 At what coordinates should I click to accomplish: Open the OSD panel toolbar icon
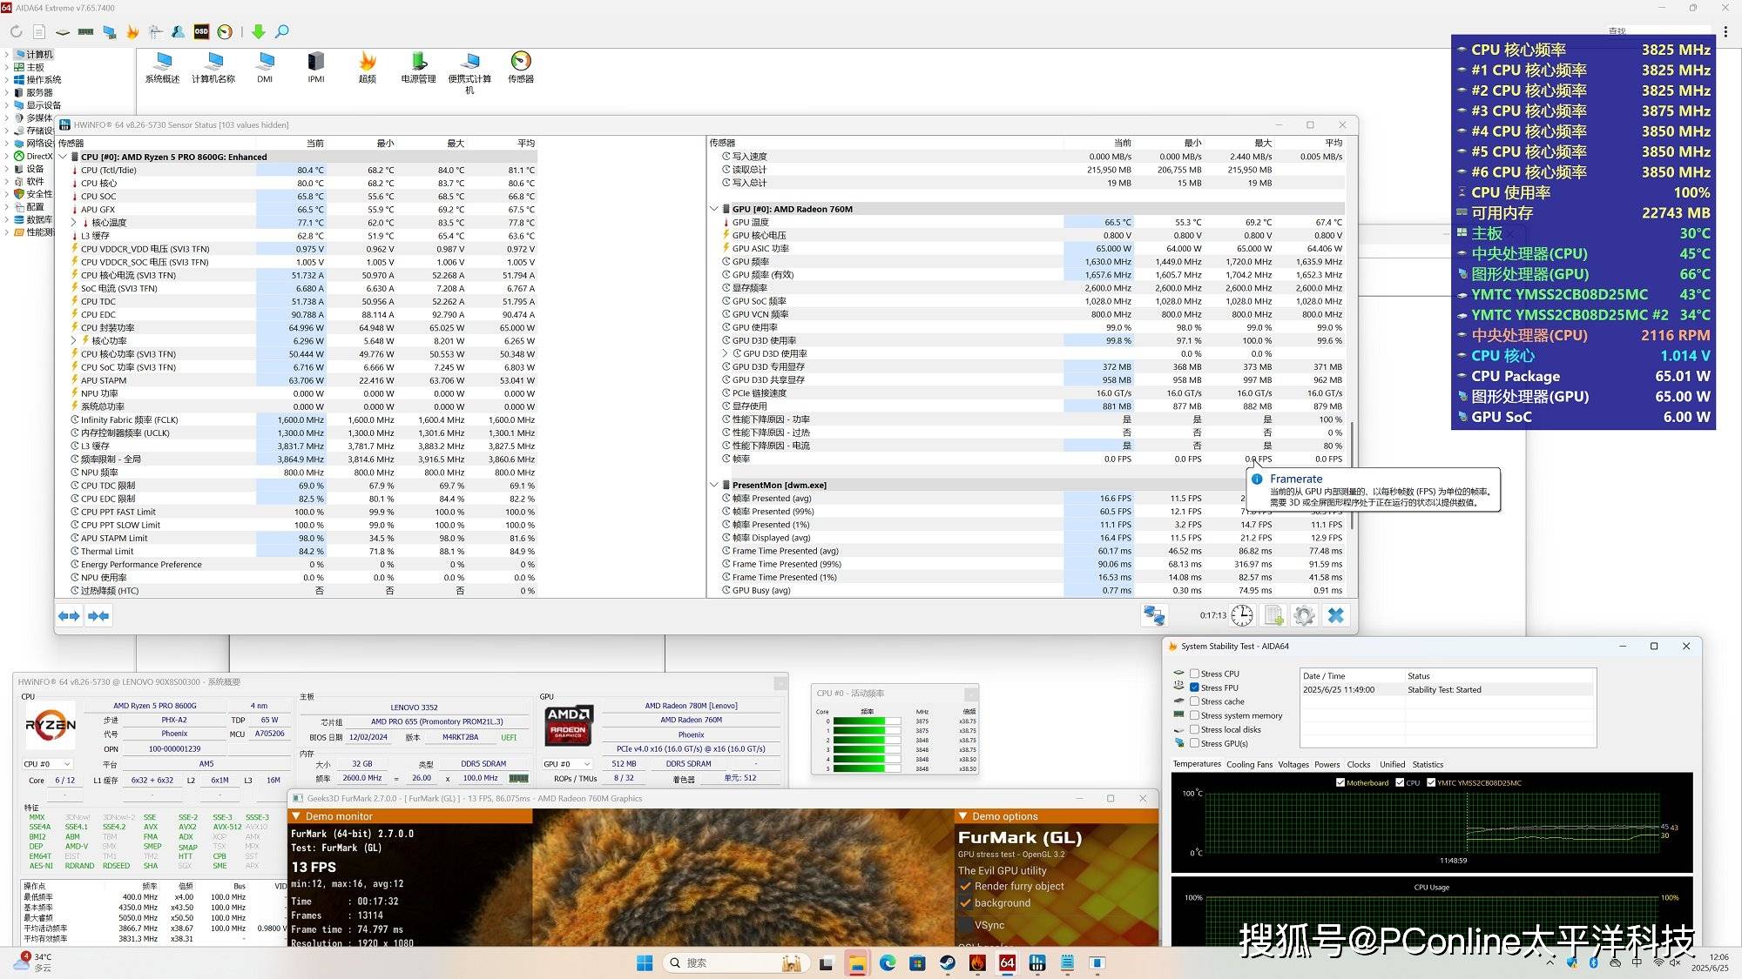coord(201,31)
